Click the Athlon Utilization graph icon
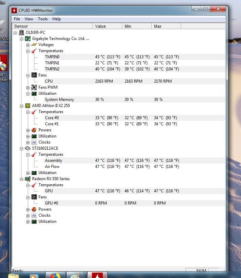 pyautogui.click(x=34, y=136)
